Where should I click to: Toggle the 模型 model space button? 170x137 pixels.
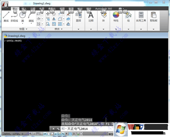[111, 134]
